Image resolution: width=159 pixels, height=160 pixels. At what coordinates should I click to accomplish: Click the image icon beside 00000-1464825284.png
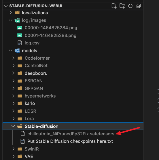[20, 28]
